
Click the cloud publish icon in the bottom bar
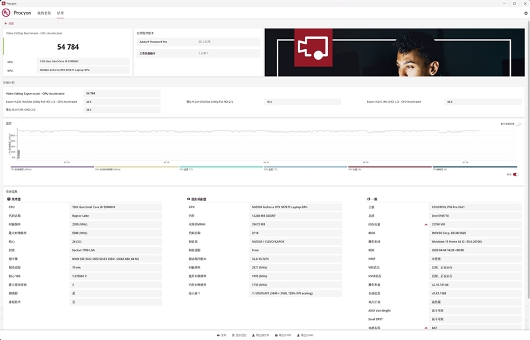[219, 335]
